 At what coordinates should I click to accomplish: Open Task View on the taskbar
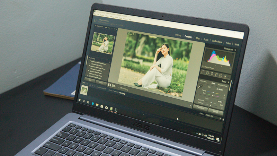pyautogui.click(x=88, y=102)
